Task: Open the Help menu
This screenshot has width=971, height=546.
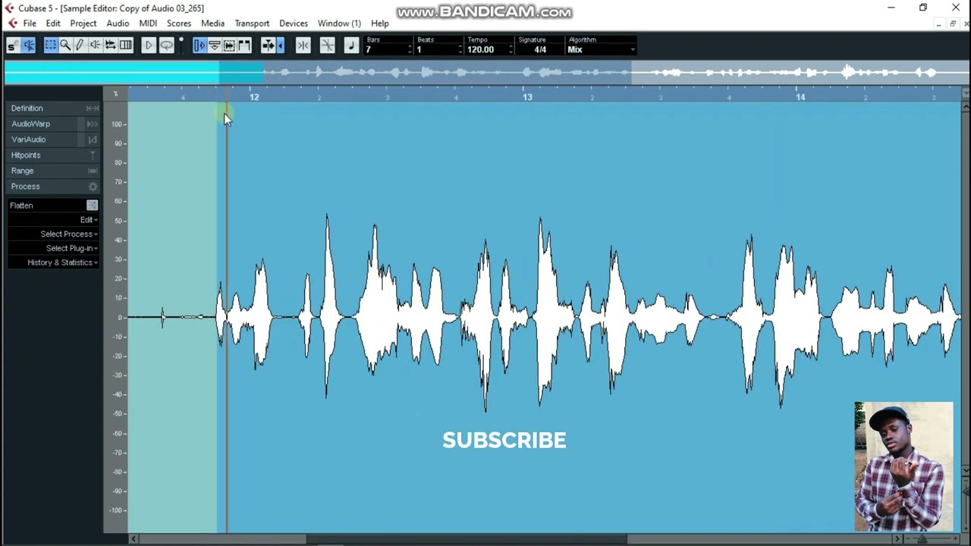Action: click(x=380, y=24)
